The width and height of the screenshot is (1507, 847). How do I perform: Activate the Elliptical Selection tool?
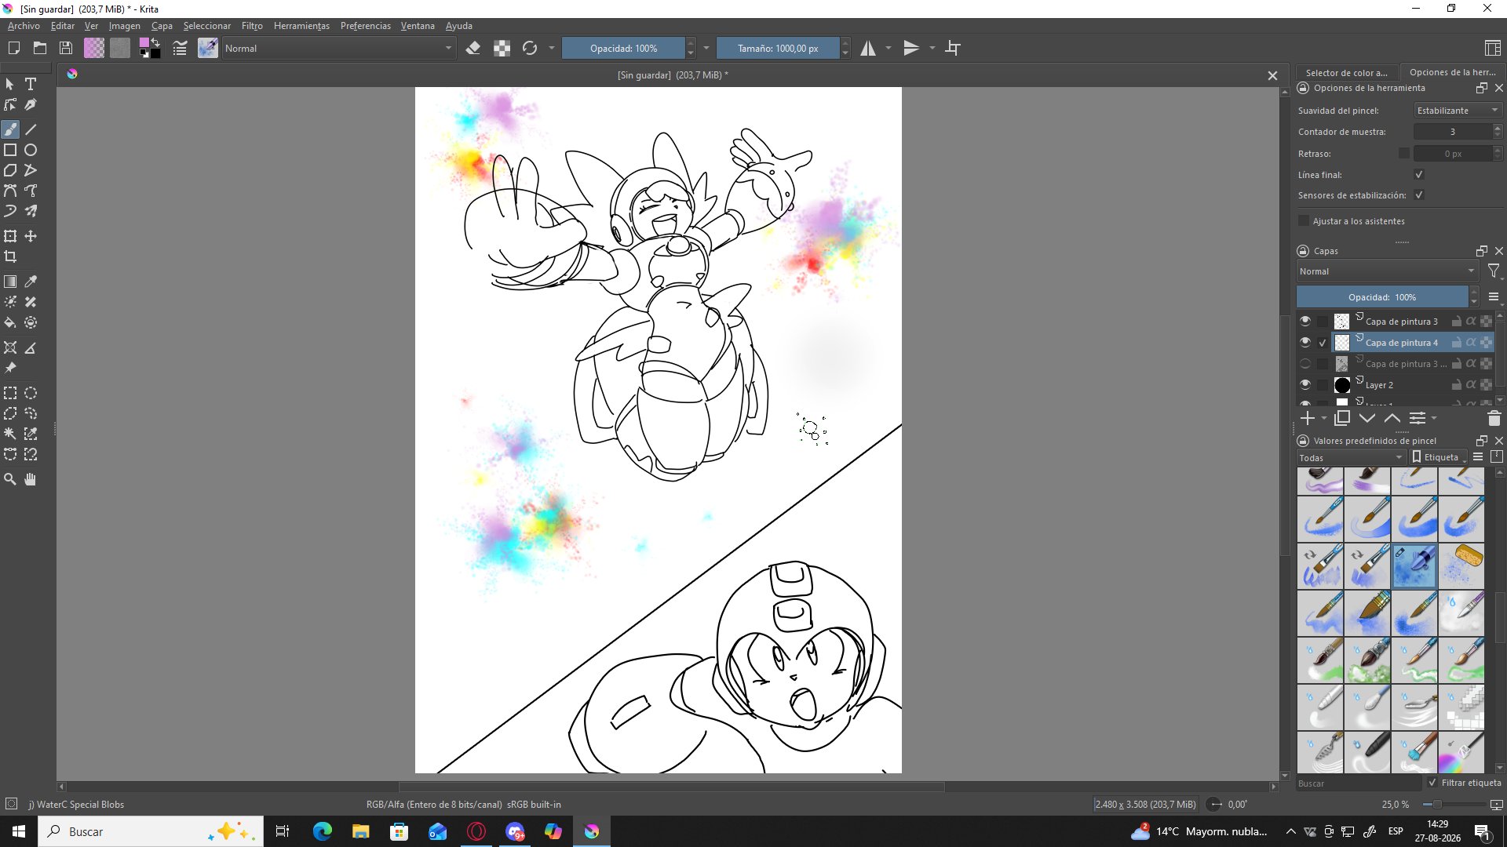(x=31, y=393)
